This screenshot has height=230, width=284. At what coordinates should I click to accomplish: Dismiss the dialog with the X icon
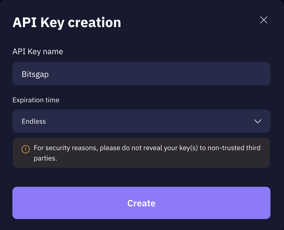264,20
